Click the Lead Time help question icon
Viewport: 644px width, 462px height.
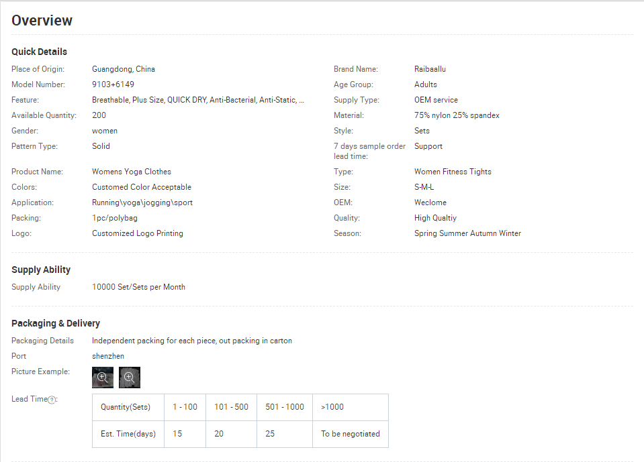tap(52, 400)
